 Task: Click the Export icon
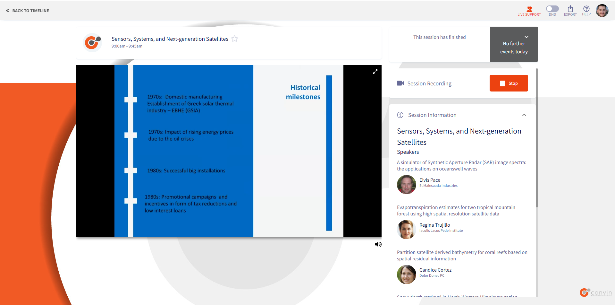[570, 10]
